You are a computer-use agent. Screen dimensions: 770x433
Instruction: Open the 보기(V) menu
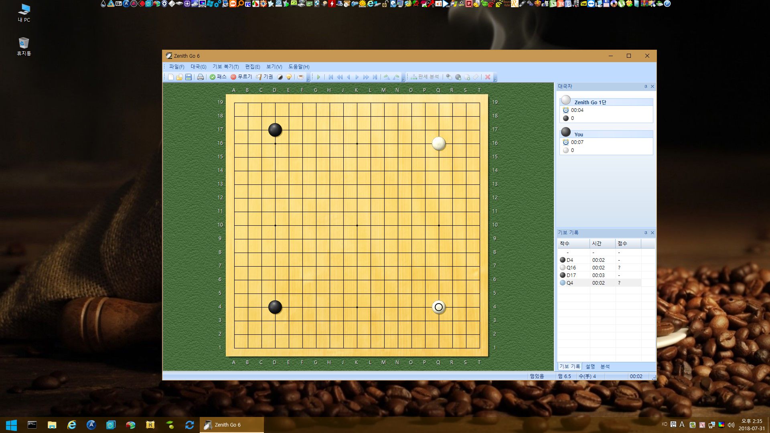(x=274, y=67)
